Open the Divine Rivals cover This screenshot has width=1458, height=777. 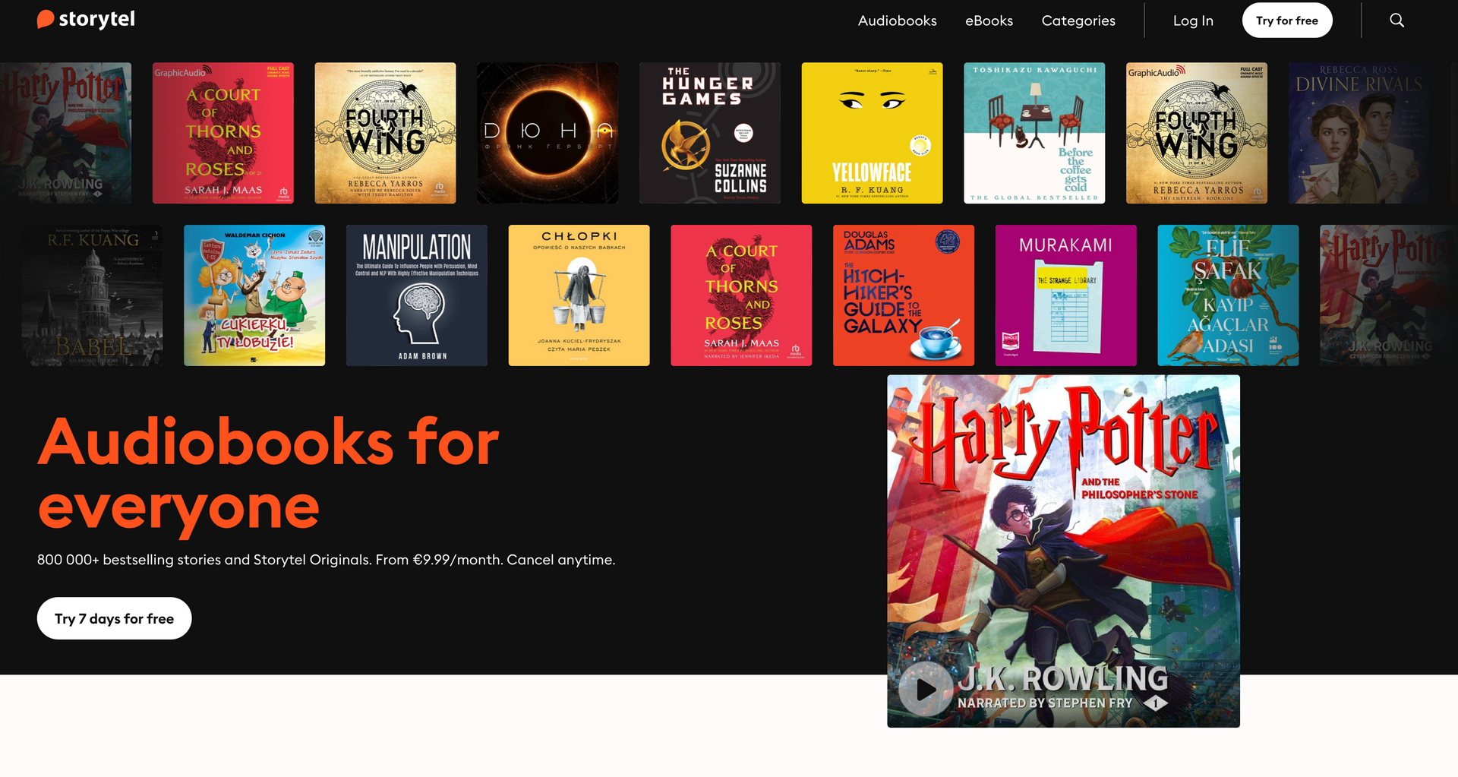pyautogui.click(x=1367, y=132)
